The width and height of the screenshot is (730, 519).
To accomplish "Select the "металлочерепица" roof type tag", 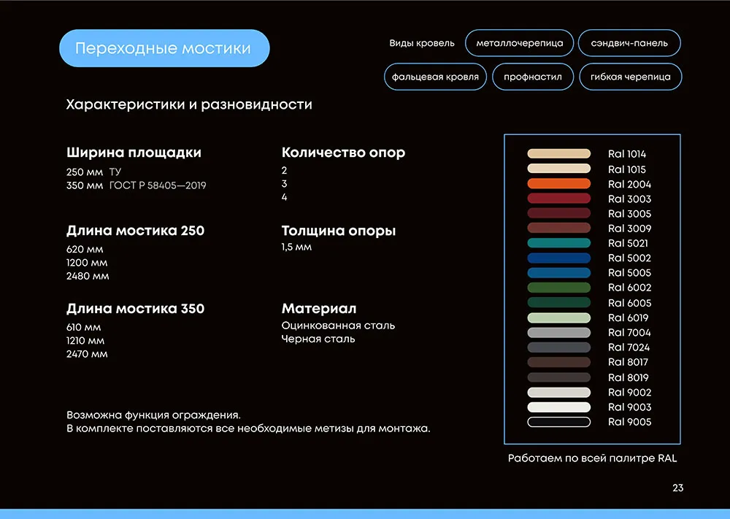I will [520, 43].
